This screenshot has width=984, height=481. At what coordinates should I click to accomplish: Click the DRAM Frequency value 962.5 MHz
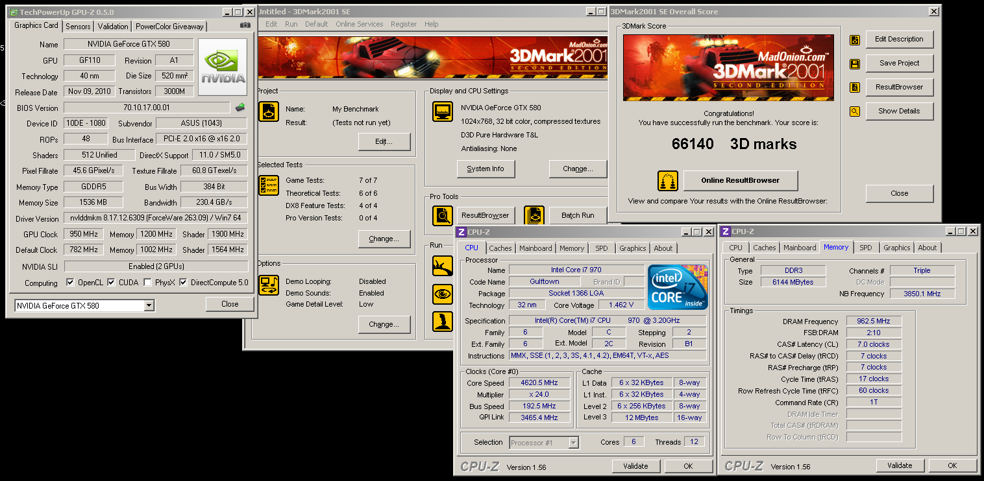874,321
